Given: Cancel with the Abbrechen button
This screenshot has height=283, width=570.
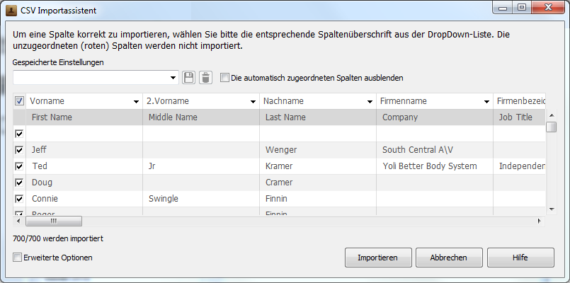Looking at the screenshot, I should point(449,258).
